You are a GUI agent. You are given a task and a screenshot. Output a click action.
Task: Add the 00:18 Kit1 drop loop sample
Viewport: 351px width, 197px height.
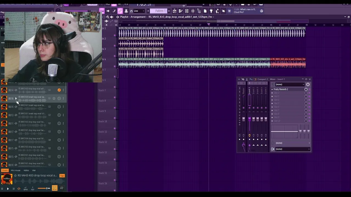tap(59, 165)
